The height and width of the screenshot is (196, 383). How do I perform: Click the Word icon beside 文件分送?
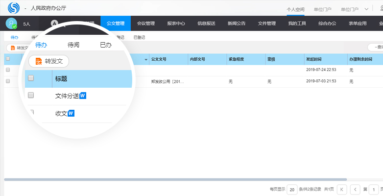83,96
